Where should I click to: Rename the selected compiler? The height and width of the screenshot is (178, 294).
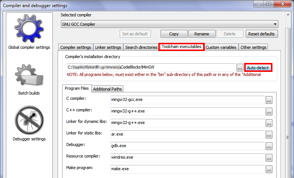click(201, 34)
